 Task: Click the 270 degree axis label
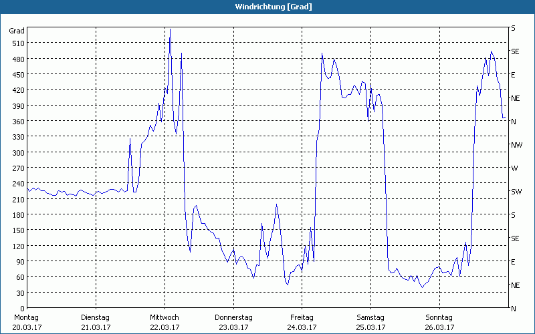tap(19, 168)
